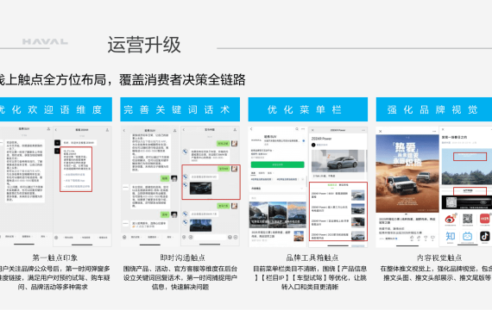Click the back arrow in official account page

(251, 129)
